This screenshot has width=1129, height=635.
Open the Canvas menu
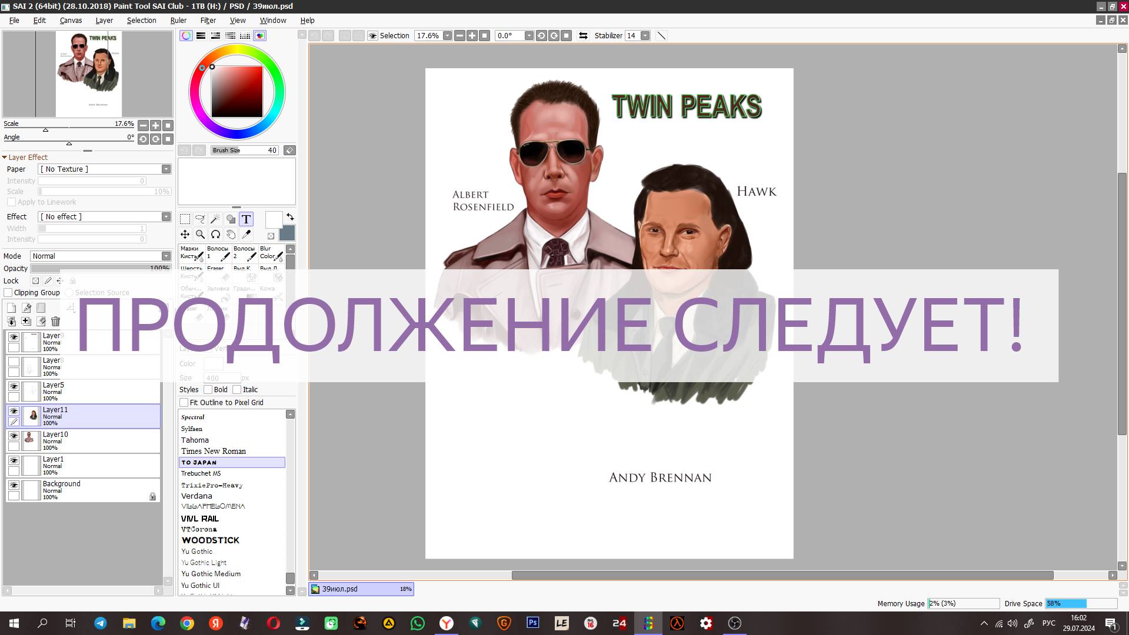tap(71, 20)
